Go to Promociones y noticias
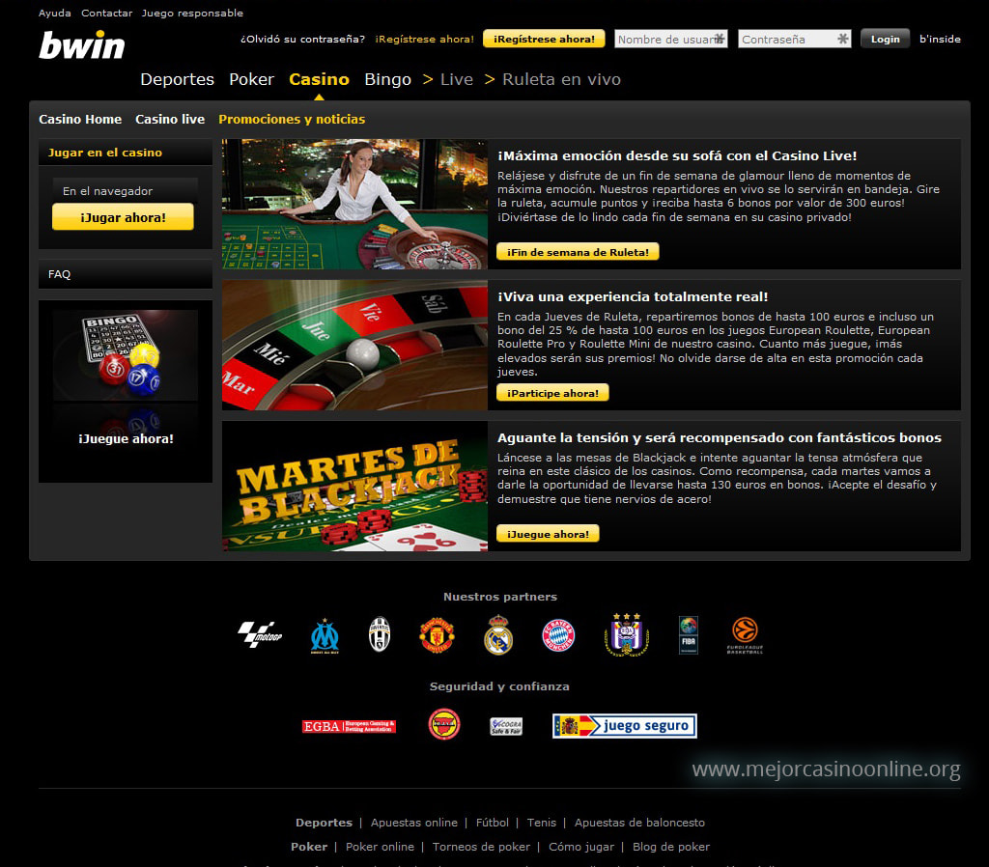 291,120
